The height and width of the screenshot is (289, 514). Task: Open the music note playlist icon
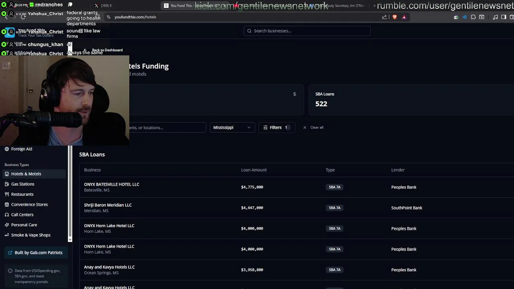pos(495,17)
